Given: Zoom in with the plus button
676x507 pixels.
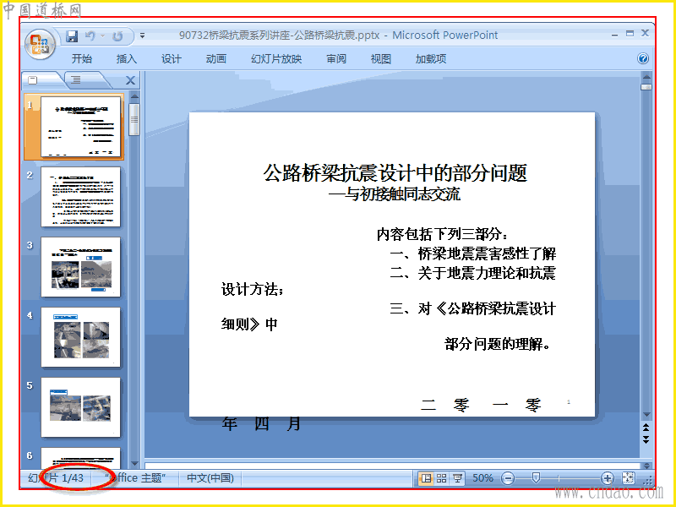Looking at the screenshot, I should click(607, 478).
